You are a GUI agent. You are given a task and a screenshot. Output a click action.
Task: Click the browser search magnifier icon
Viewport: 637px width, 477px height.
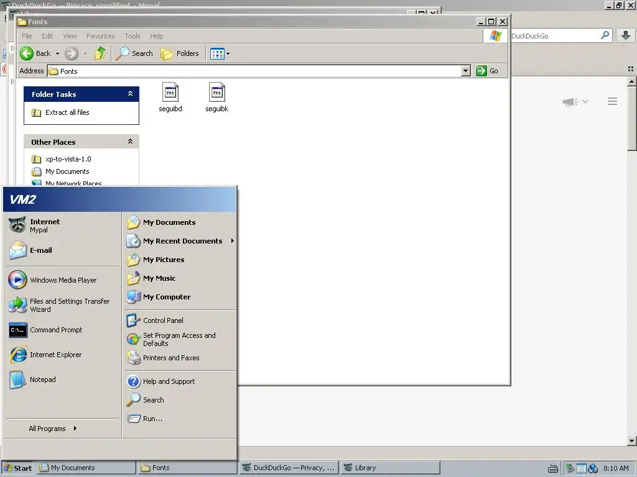[605, 35]
